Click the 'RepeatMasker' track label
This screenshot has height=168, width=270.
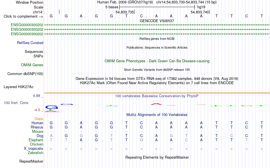click(x=31, y=161)
